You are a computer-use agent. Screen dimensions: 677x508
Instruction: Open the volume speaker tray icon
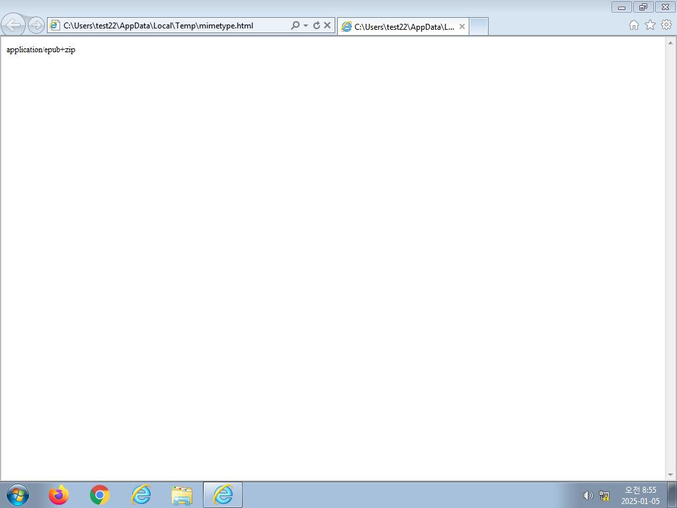point(588,495)
